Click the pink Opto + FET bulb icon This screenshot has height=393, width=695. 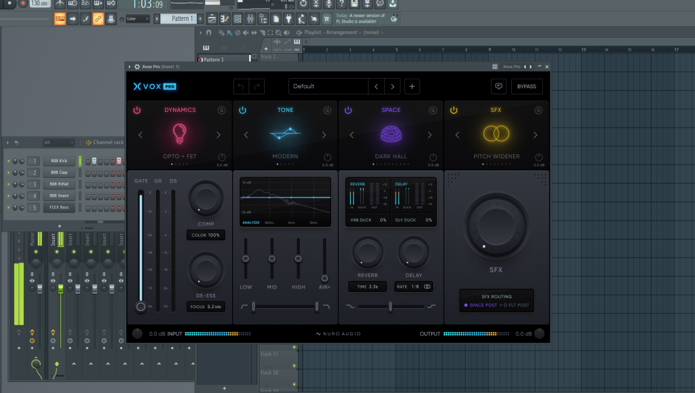pos(179,133)
